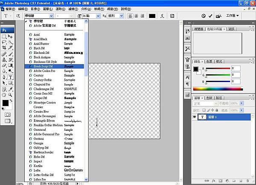The height and width of the screenshot is (185, 256).
Task: Select the Path Selection tool
Action: 4,83
